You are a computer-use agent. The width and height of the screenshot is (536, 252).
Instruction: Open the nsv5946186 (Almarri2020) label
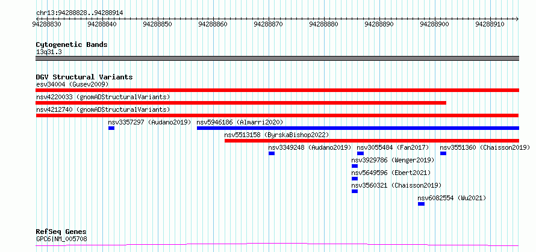pyautogui.click(x=240, y=122)
